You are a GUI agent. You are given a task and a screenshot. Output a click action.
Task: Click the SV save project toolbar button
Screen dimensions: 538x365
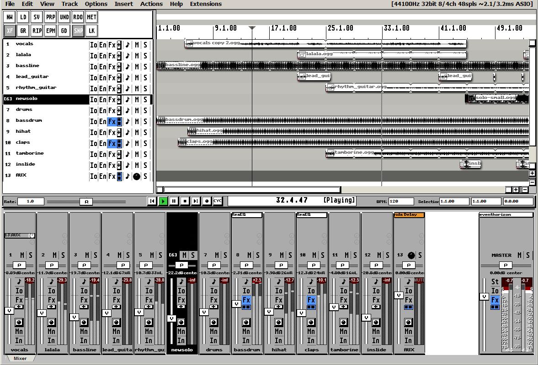point(37,17)
